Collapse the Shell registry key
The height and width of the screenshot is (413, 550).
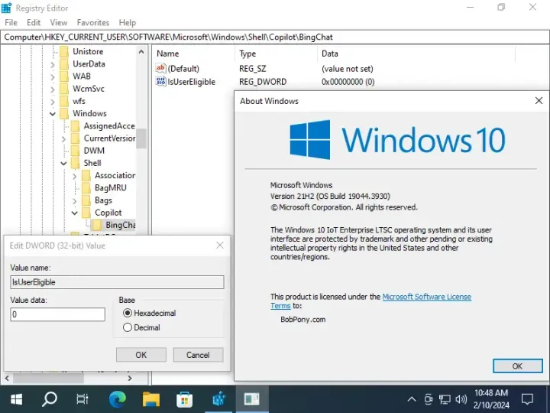coord(64,163)
